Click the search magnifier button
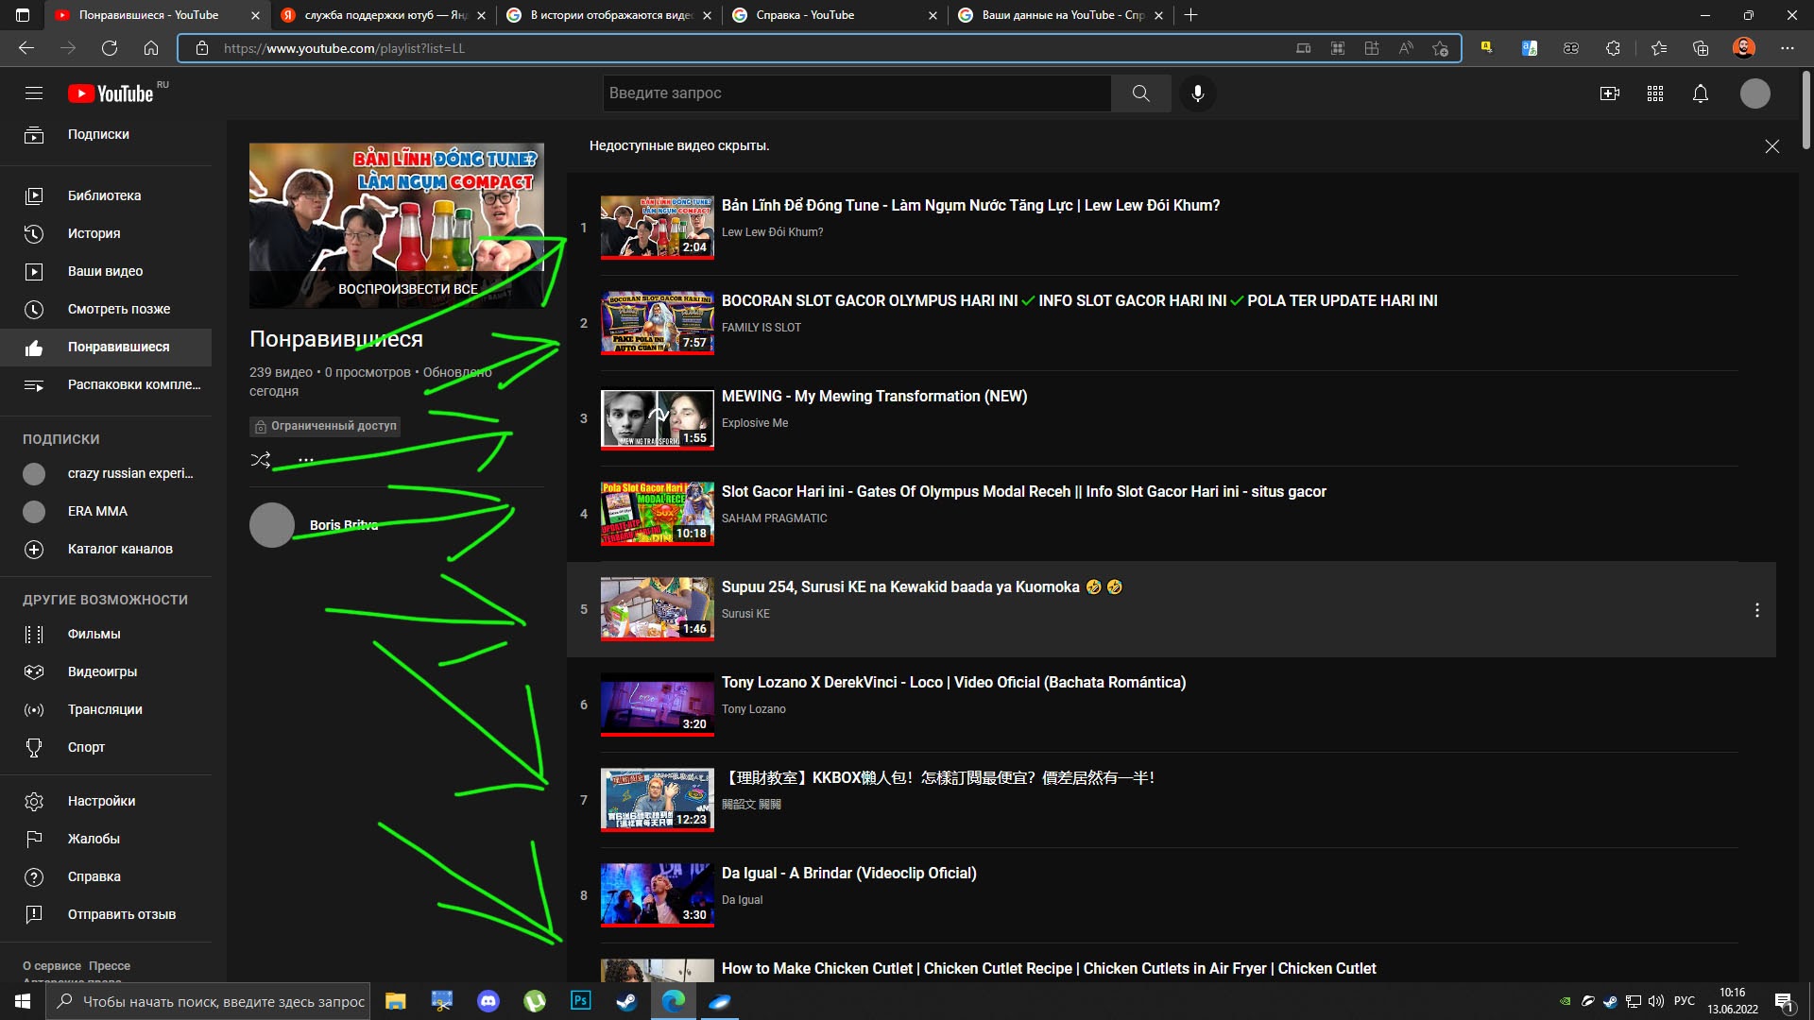Image resolution: width=1814 pixels, height=1020 pixels. point(1141,93)
